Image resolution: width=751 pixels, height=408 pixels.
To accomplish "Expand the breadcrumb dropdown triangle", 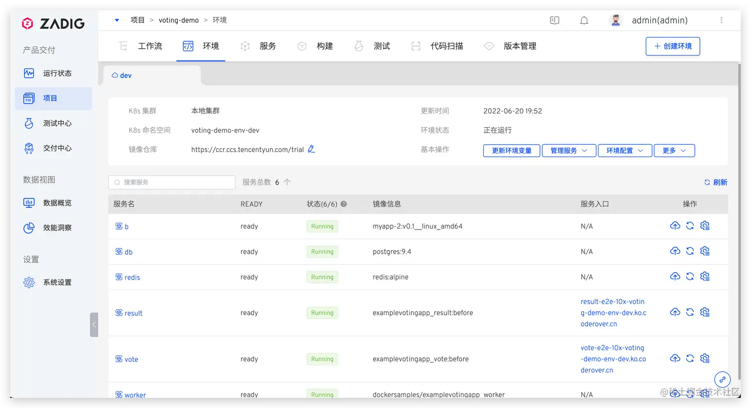I will pos(117,20).
